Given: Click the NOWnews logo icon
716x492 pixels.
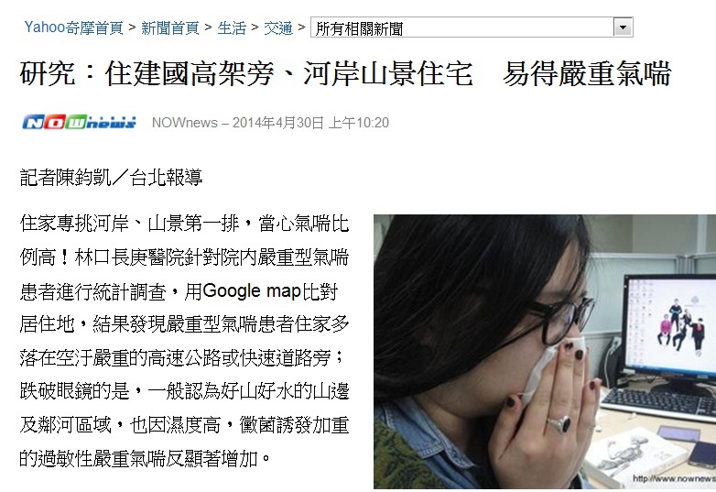Looking at the screenshot, I should [x=79, y=123].
